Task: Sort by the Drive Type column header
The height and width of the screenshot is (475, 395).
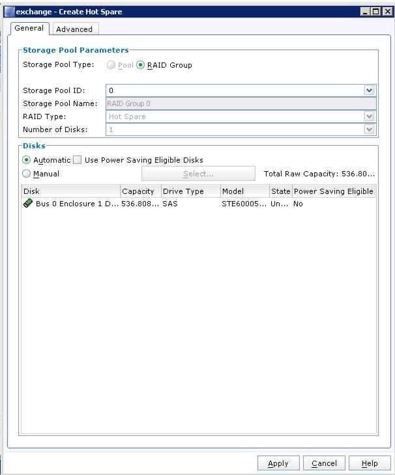Action: coord(191,191)
